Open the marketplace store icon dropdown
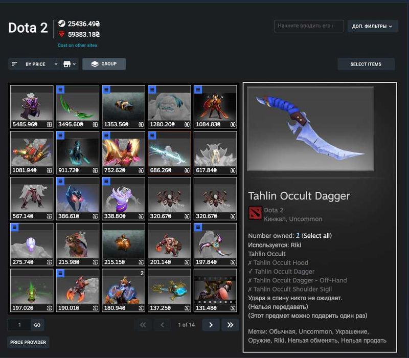This screenshot has width=409, height=358. (70, 64)
